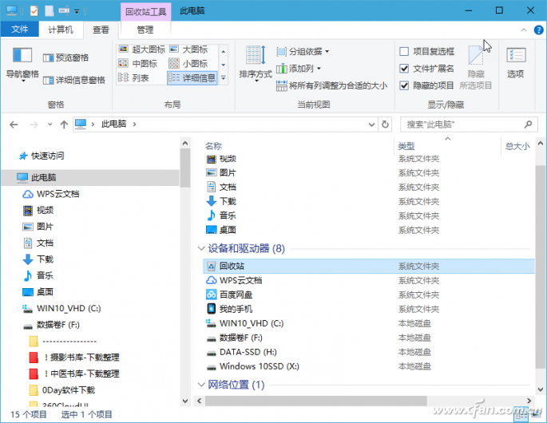This screenshot has width=547, height=423.
Task: Open the recent locations dropdown arrow
Action: [50, 125]
